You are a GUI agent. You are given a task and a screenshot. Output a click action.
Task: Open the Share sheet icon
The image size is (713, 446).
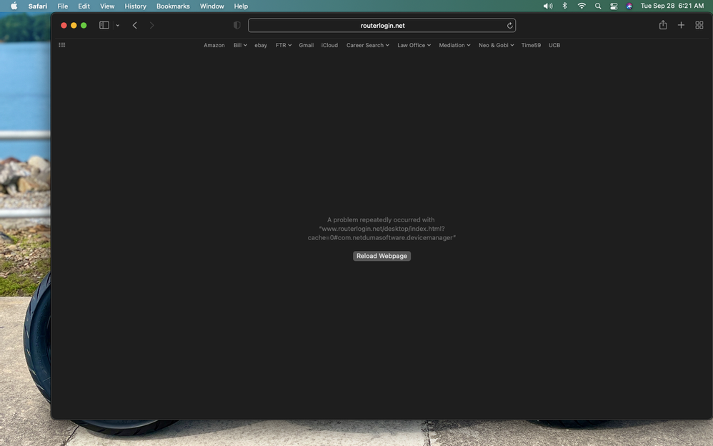663,25
